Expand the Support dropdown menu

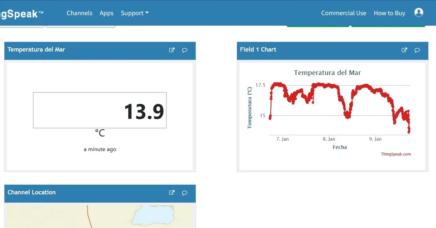135,13
